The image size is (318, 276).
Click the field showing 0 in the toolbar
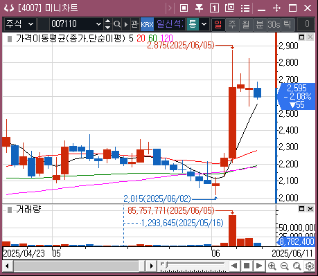pos(306,24)
